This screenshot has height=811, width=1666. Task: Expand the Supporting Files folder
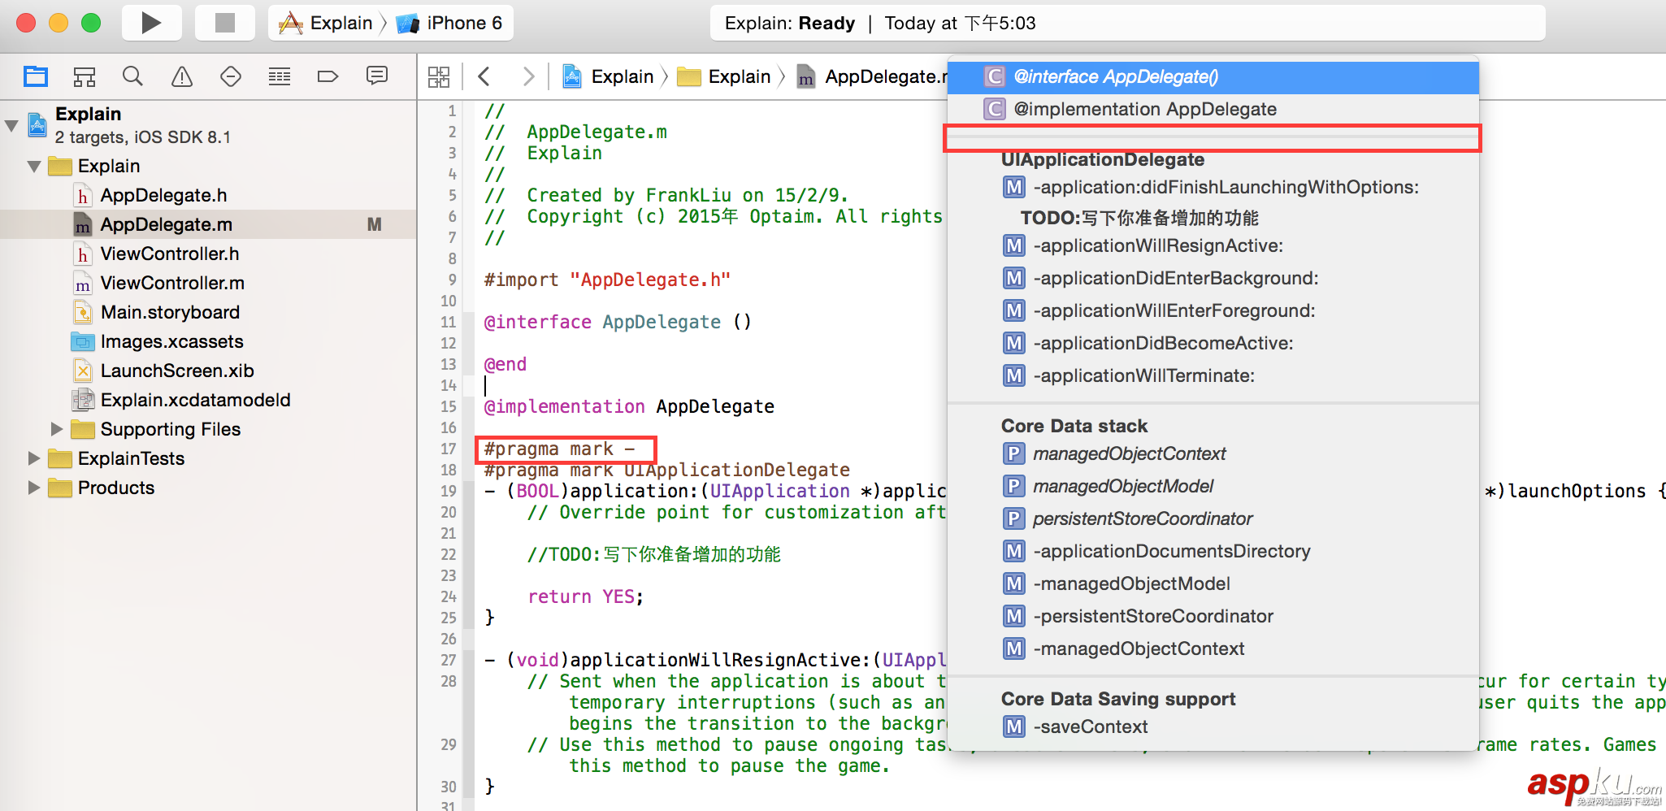coord(57,428)
